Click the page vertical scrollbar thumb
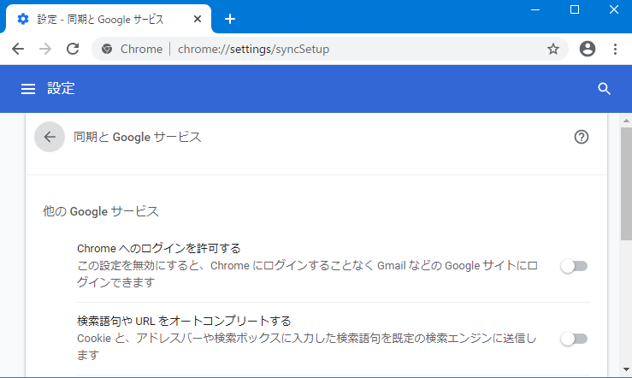The width and height of the screenshot is (632, 378). click(626, 184)
